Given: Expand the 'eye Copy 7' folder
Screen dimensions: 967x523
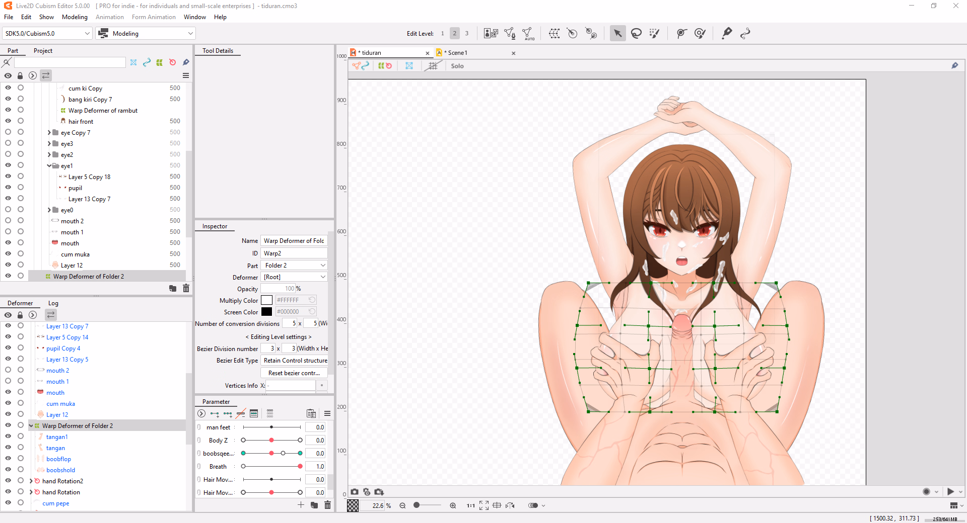Looking at the screenshot, I should pyautogui.click(x=49, y=133).
